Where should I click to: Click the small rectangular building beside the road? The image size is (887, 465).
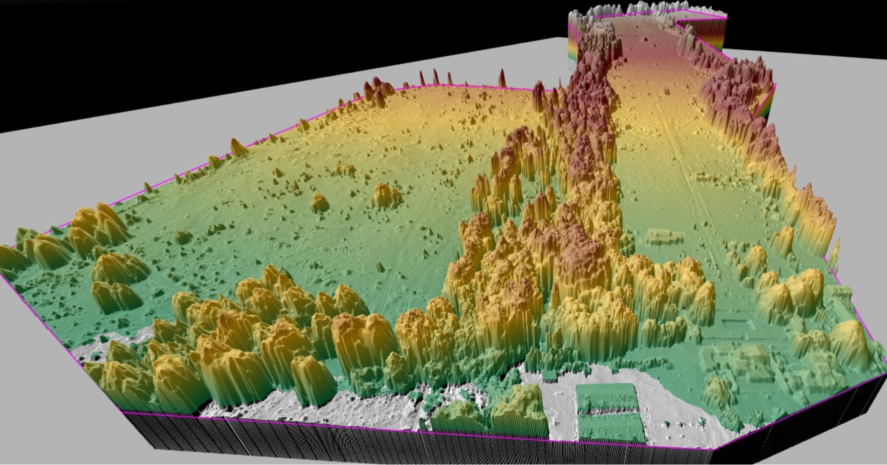(663, 237)
